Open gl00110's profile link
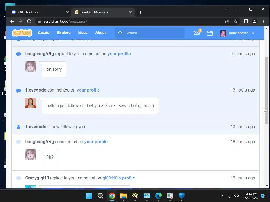 click(x=118, y=178)
